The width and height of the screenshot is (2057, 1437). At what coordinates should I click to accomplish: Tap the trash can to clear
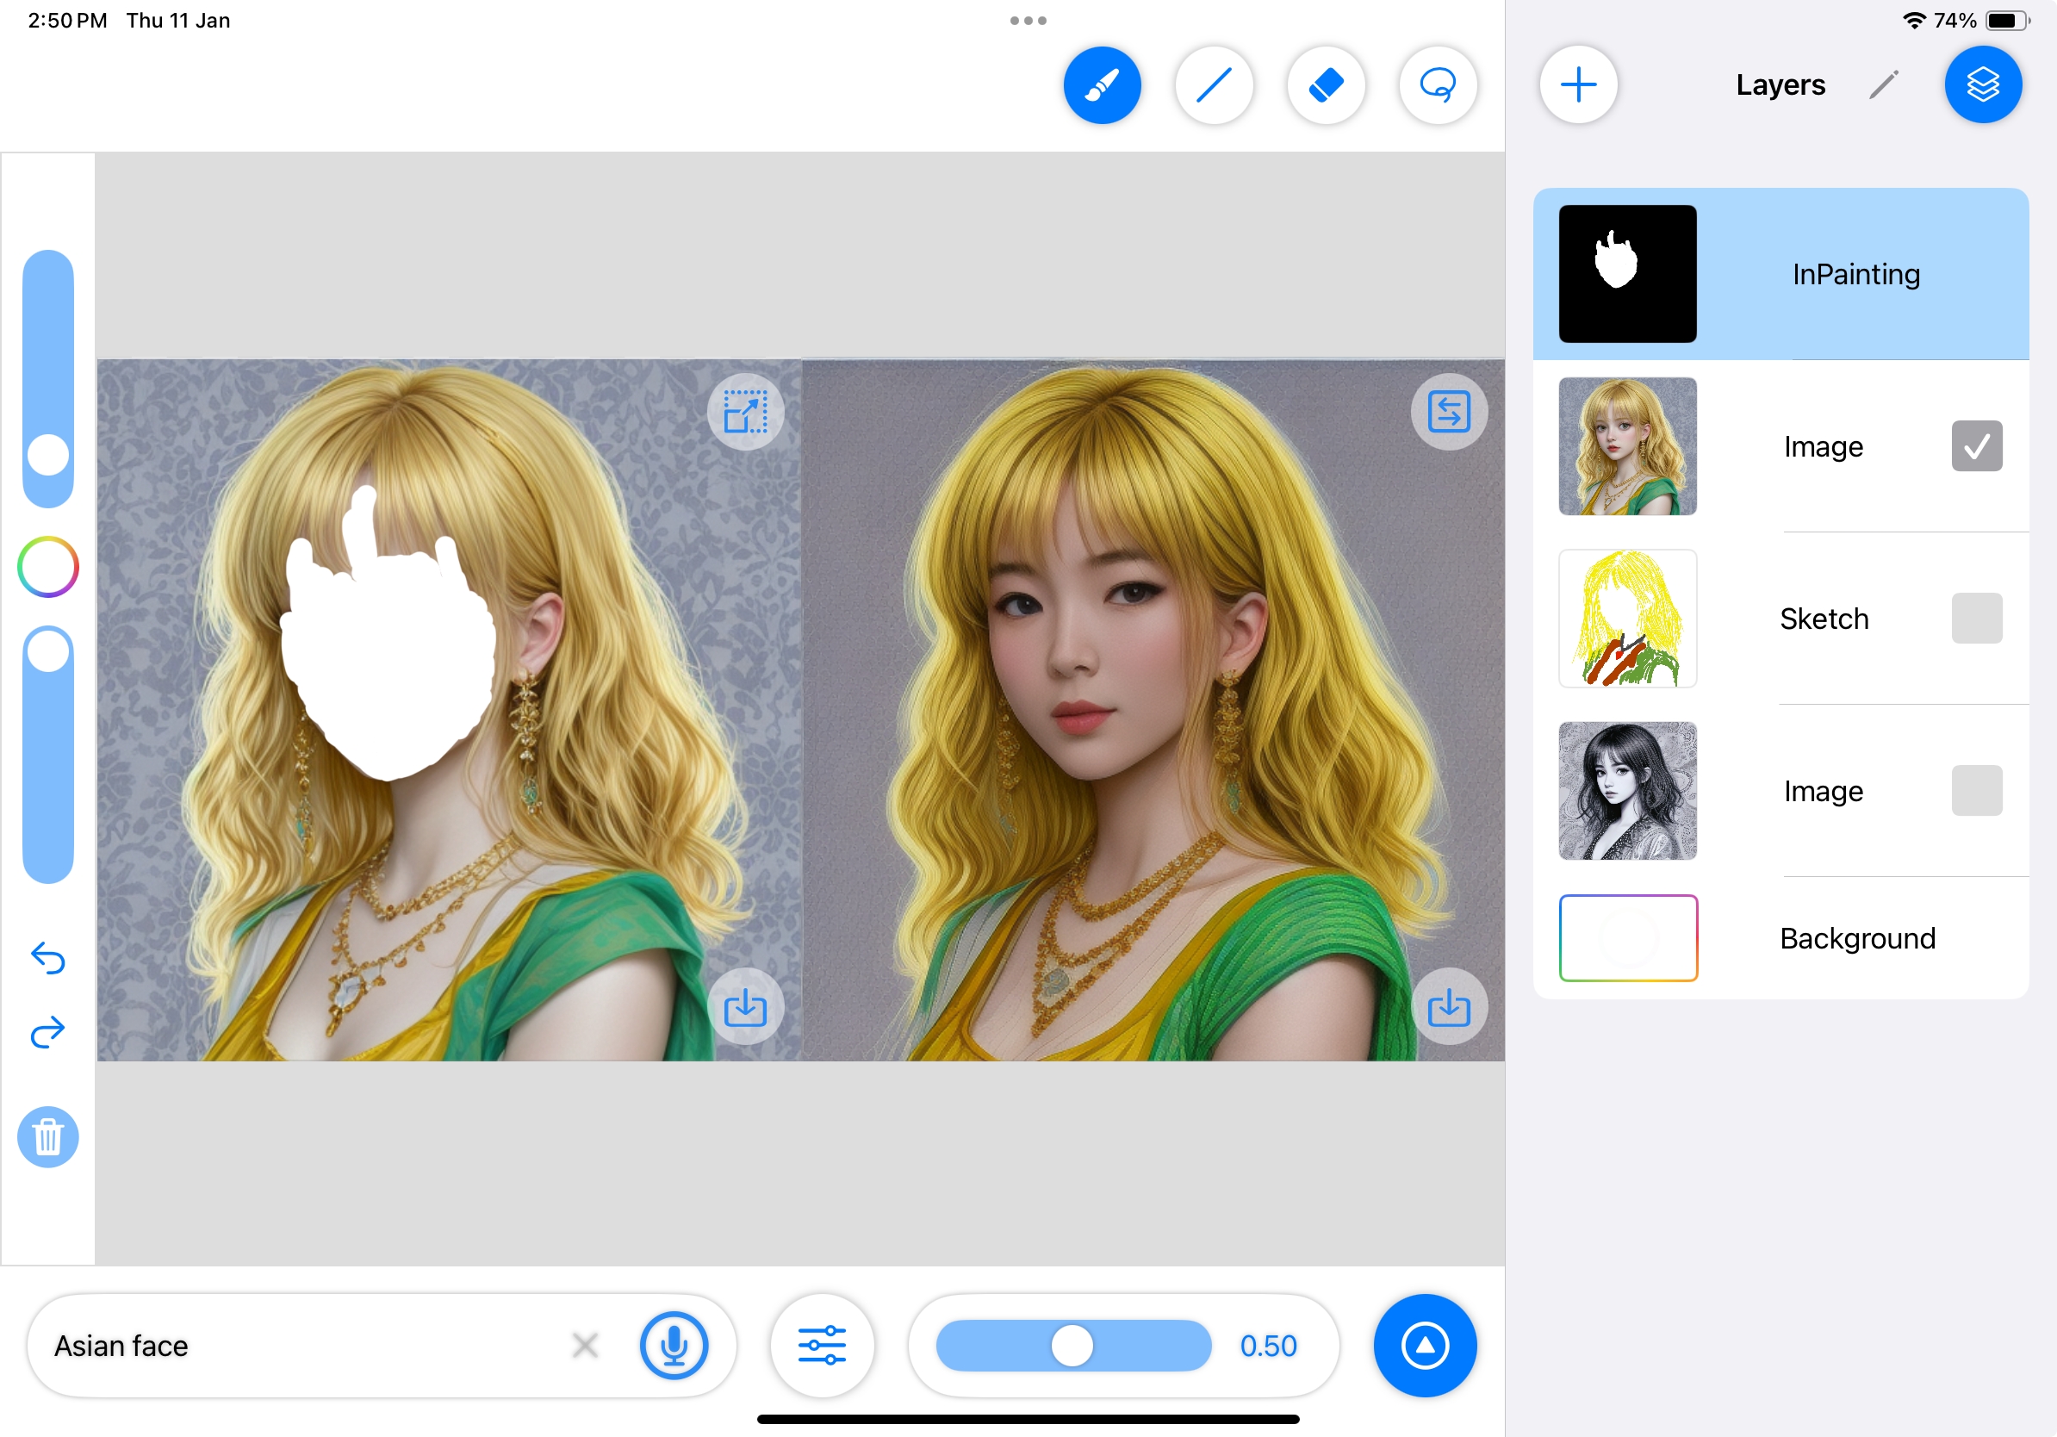click(48, 1137)
